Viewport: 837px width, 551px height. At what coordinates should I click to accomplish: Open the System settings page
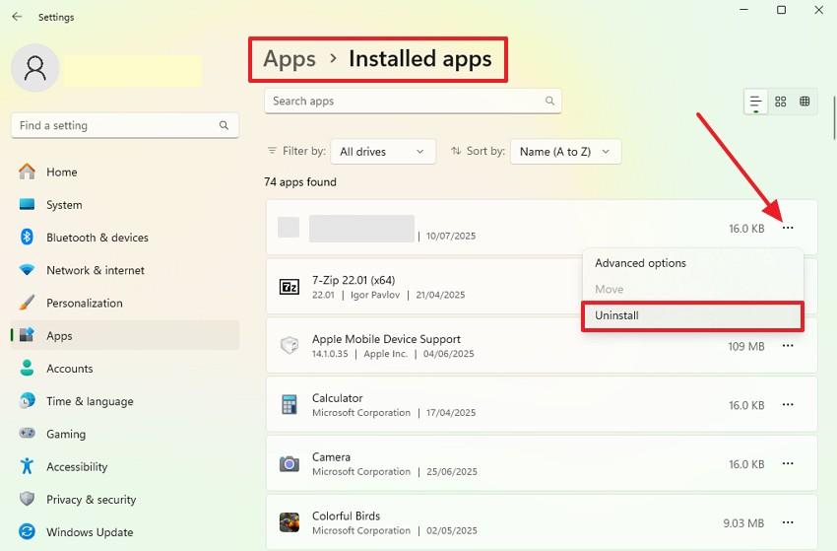coord(124,205)
